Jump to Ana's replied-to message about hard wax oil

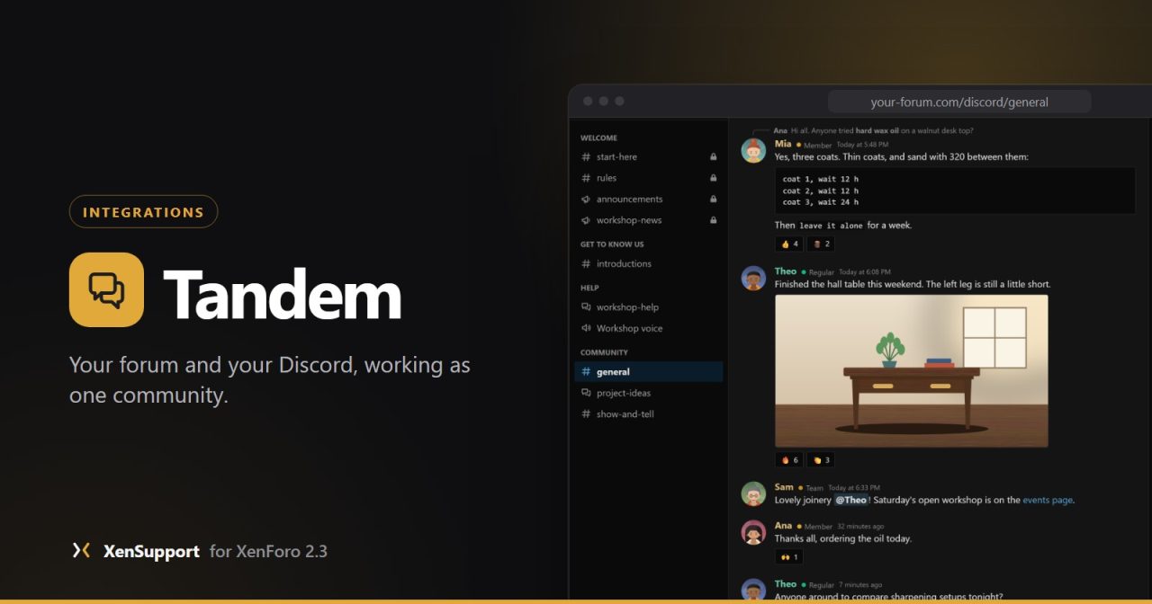[x=873, y=130]
